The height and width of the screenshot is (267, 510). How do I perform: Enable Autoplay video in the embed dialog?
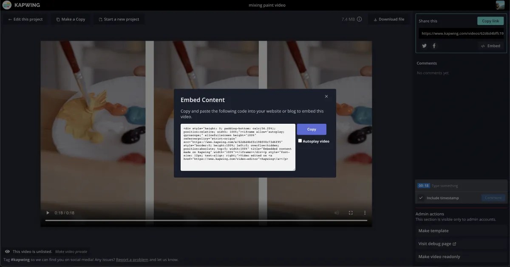click(x=300, y=141)
